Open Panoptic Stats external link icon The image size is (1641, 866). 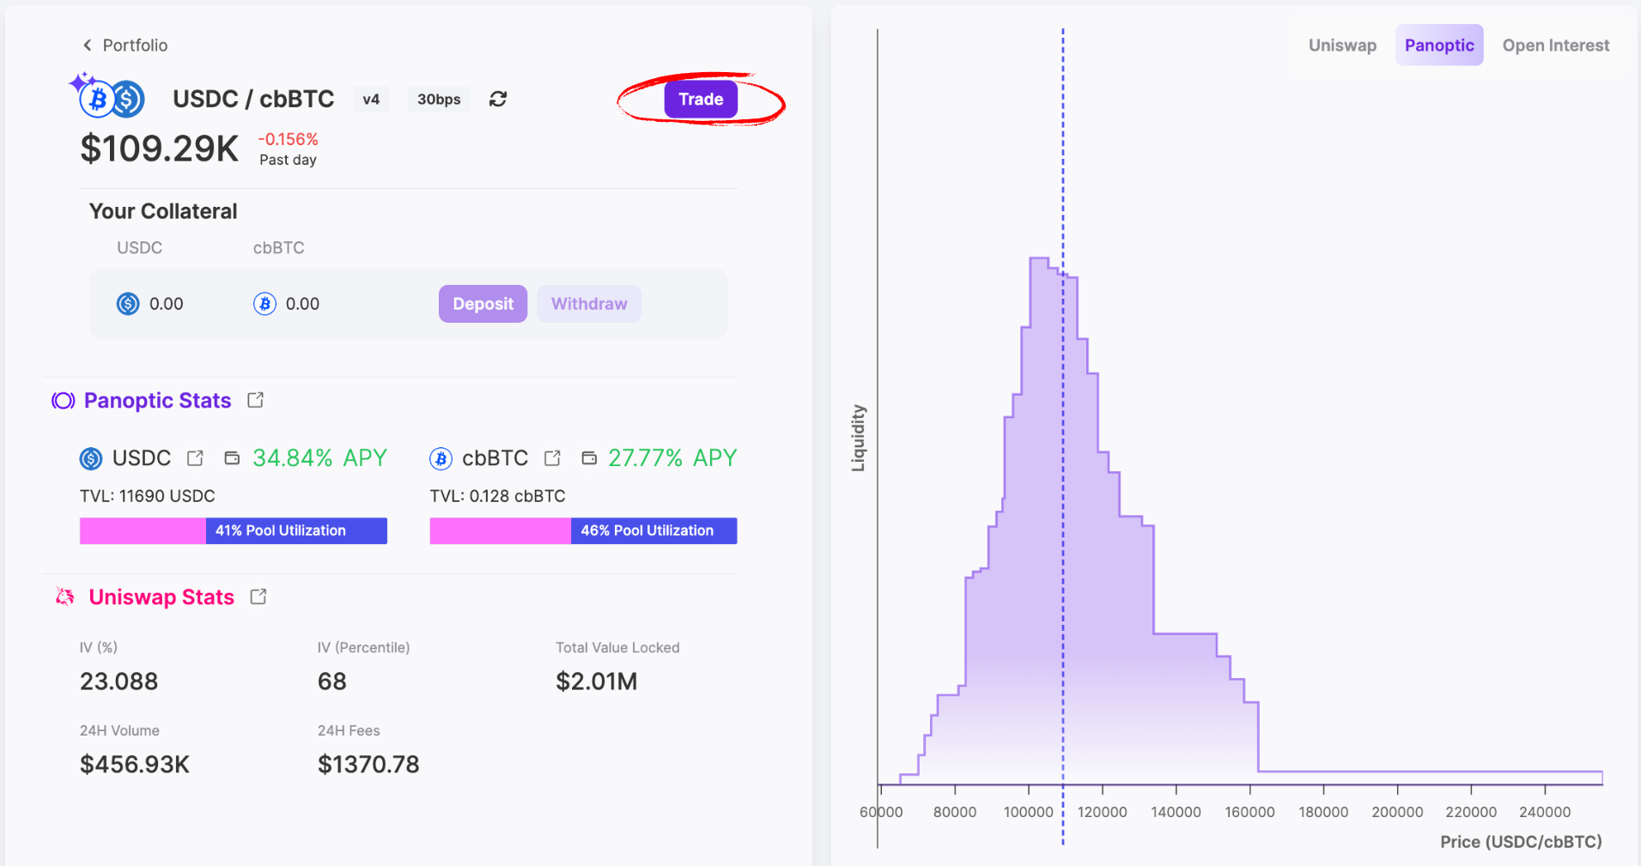[x=255, y=400]
